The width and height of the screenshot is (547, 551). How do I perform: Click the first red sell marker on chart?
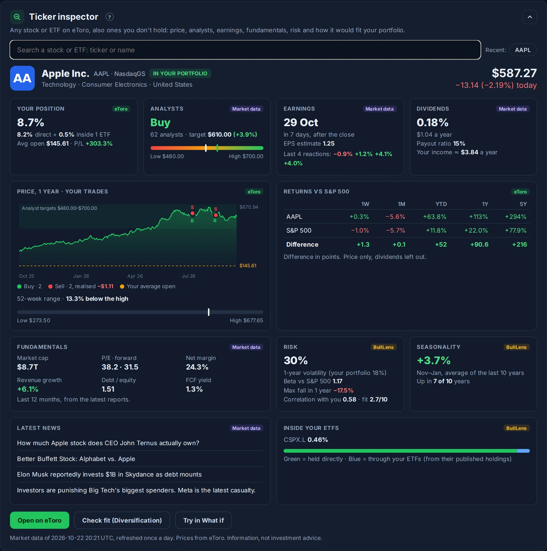coord(192,213)
